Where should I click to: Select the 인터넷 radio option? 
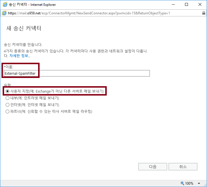click(x=7, y=105)
